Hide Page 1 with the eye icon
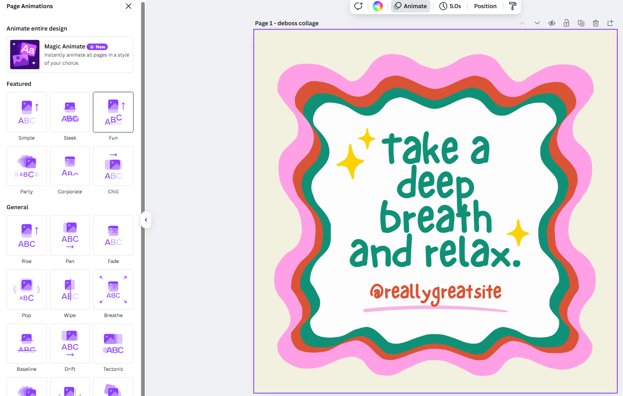 pyautogui.click(x=551, y=23)
